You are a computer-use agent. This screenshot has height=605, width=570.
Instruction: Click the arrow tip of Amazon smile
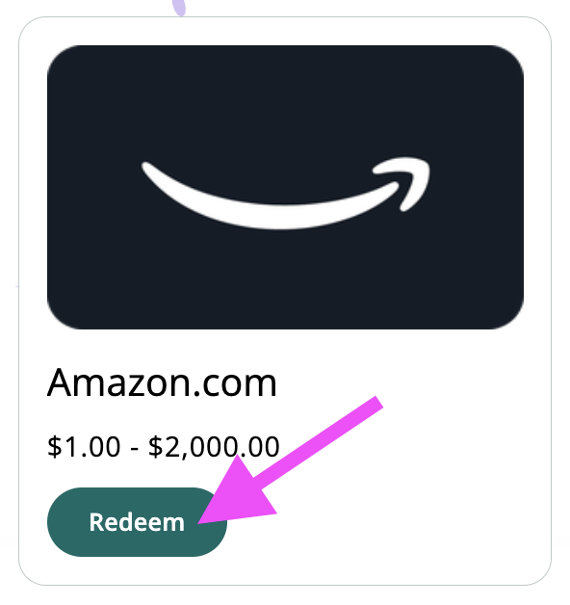coord(409,181)
